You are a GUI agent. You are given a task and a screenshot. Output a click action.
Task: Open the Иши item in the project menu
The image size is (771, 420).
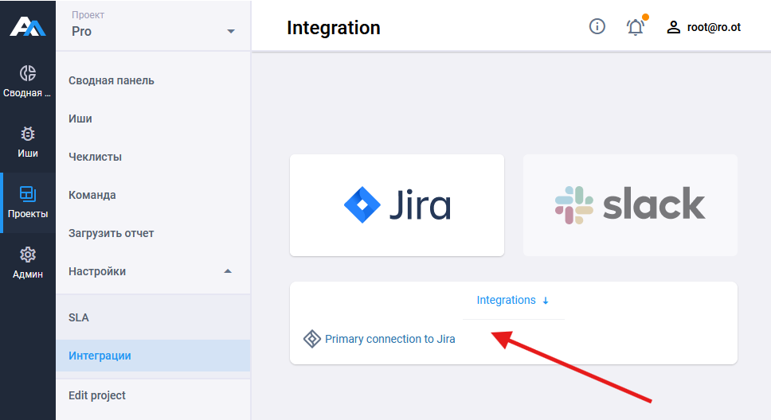tap(80, 119)
